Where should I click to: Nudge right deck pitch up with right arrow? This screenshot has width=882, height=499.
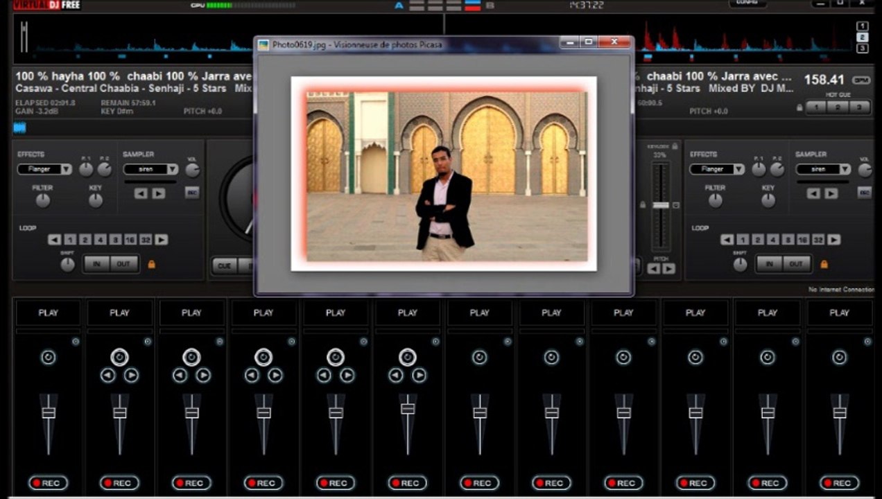coord(668,269)
